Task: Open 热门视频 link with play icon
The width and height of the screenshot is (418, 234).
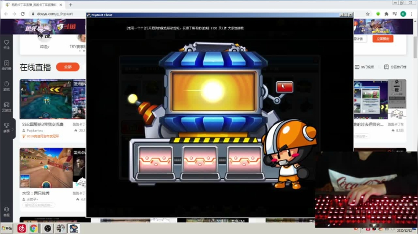Action: (x=364, y=67)
